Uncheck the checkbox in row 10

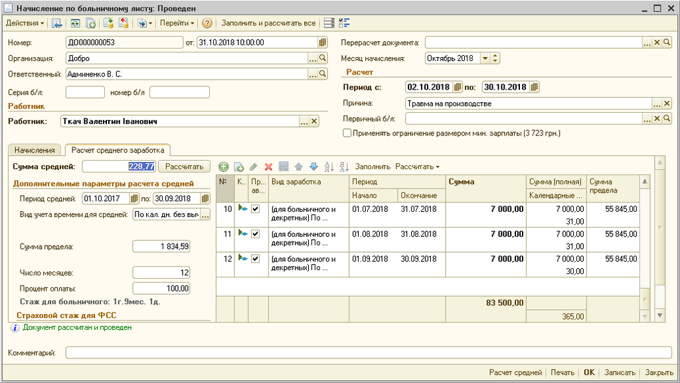256,209
